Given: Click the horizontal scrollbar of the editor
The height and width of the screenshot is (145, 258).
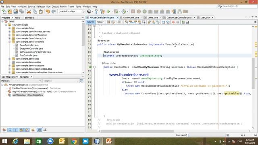Looking at the screenshot, I should 137,131.
